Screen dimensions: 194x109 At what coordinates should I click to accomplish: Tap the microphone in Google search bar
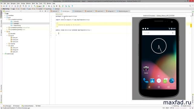pos(173,33)
